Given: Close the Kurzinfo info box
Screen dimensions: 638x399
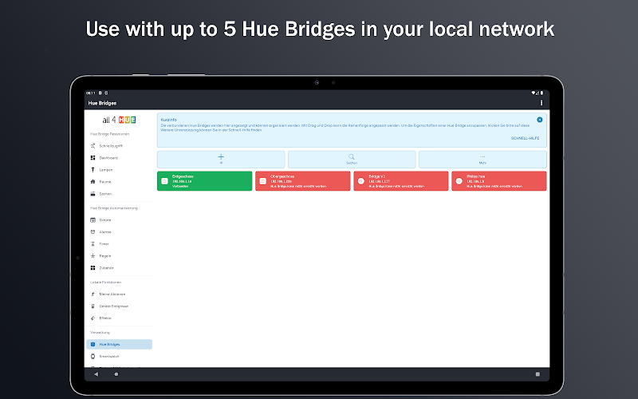Looking at the screenshot, I should click(x=540, y=120).
